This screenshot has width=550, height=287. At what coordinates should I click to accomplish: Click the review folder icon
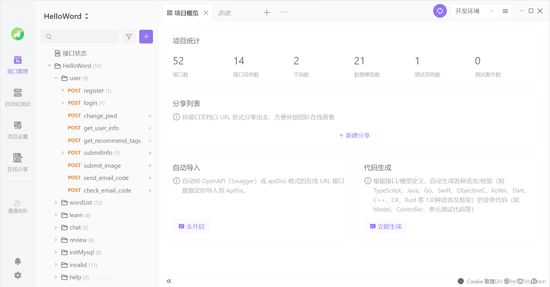64,240
